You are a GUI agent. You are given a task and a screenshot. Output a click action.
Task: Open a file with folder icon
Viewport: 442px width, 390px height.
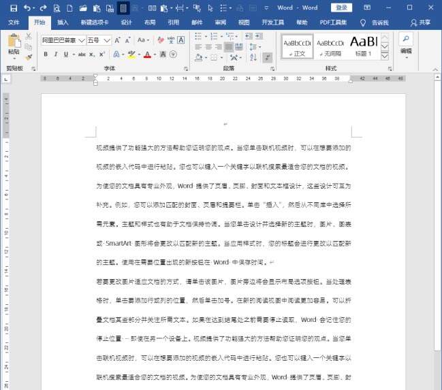click(83, 8)
